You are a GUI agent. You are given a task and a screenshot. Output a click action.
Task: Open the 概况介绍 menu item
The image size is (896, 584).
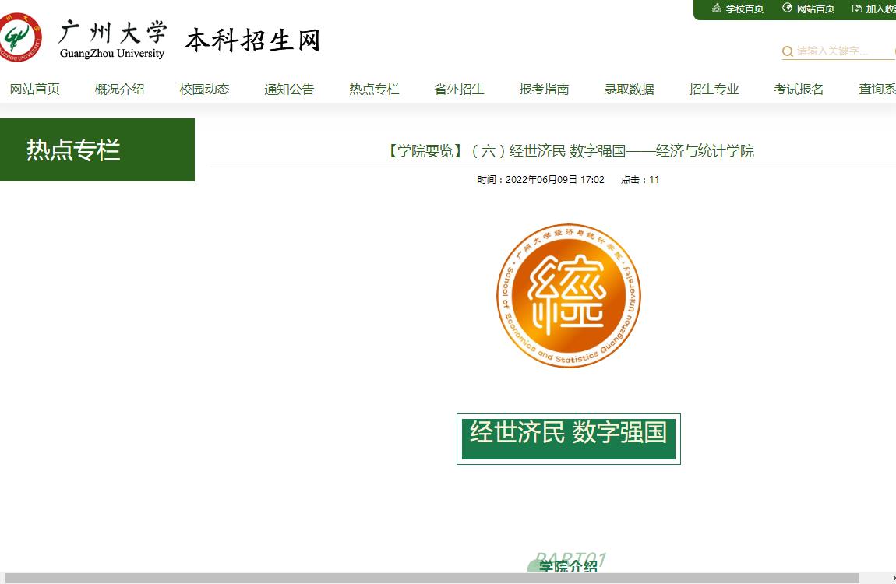tap(119, 89)
